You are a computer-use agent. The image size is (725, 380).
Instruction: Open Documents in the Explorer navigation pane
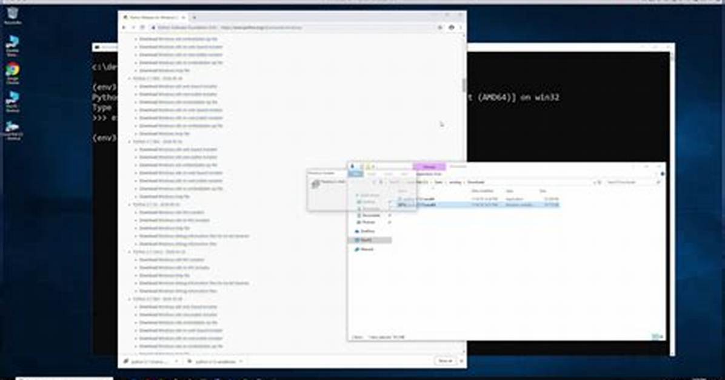(371, 215)
